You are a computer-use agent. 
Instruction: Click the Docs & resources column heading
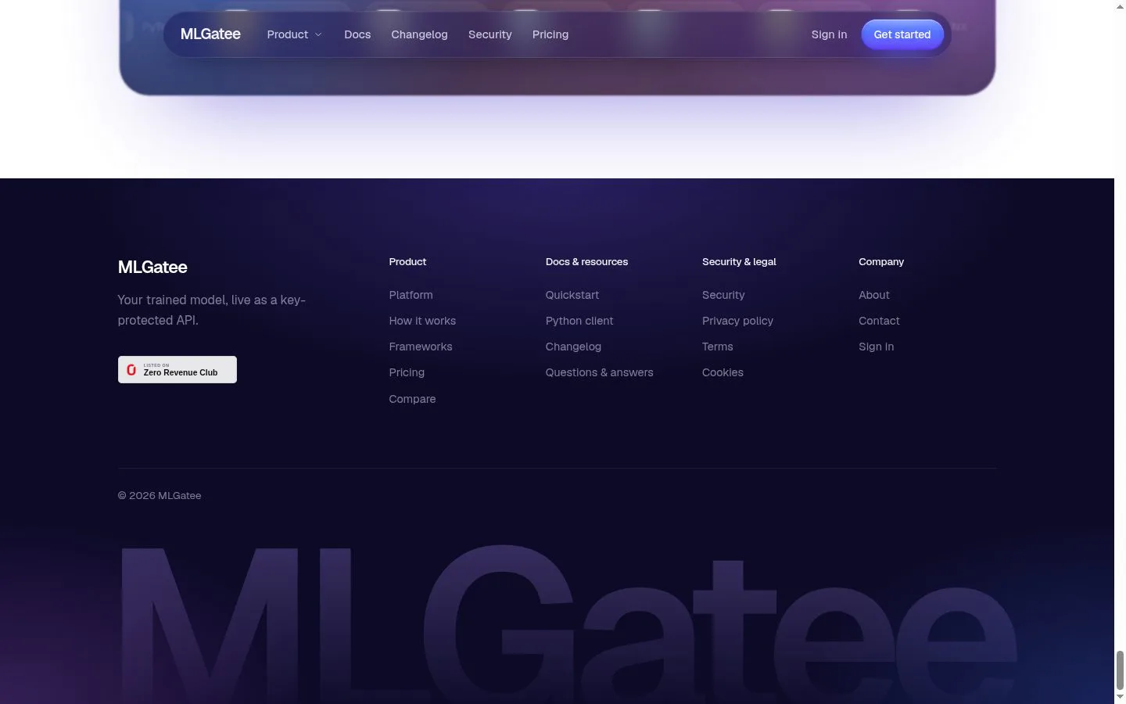[586, 262]
